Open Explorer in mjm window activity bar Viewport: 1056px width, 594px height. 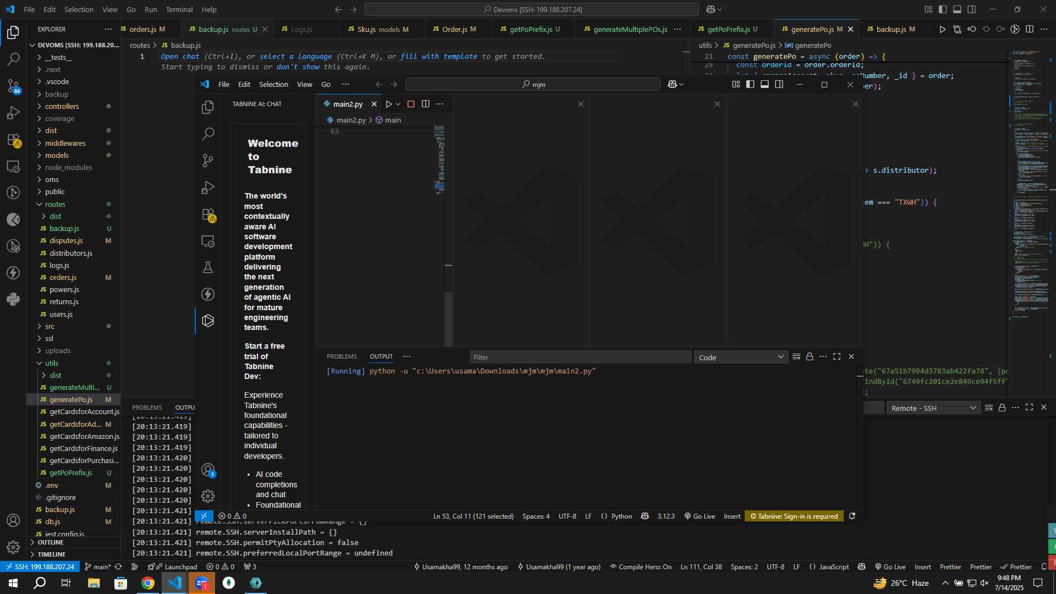click(x=208, y=107)
